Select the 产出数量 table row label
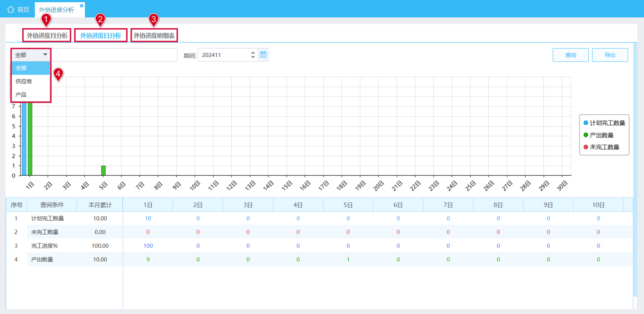 pyautogui.click(x=42, y=259)
